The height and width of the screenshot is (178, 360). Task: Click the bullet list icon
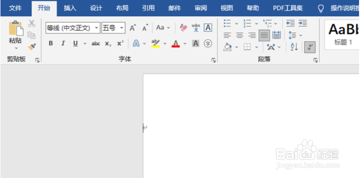(x=227, y=23)
